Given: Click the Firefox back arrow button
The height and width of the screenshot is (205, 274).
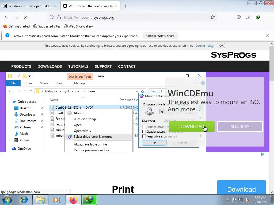Looking at the screenshot, I should click(6, 17).
